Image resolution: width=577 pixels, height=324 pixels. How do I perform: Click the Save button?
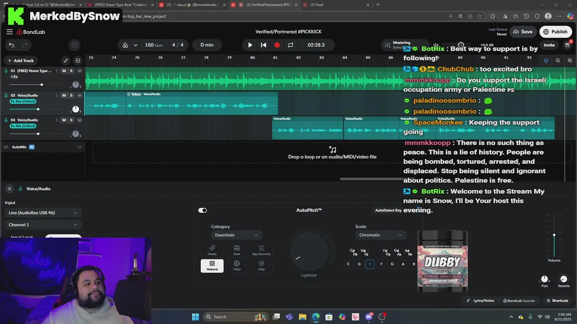pyautogui.click(x=522, y=32)
